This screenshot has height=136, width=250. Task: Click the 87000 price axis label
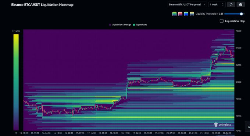point(238,48)
